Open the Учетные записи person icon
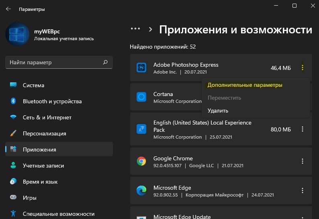 click(13, 165)
